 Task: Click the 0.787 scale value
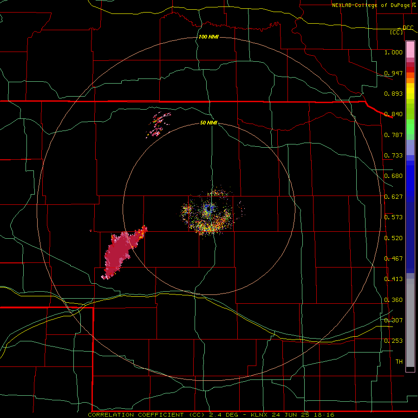(x=393, y=135)
